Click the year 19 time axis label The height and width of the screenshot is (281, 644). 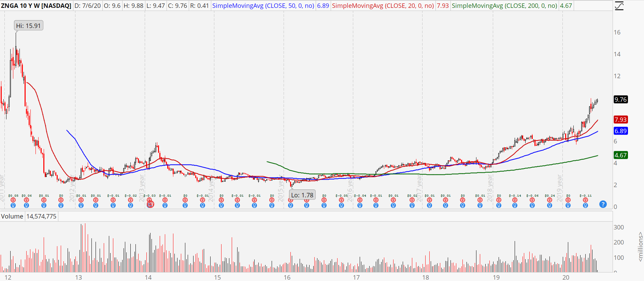coord(496,277)
